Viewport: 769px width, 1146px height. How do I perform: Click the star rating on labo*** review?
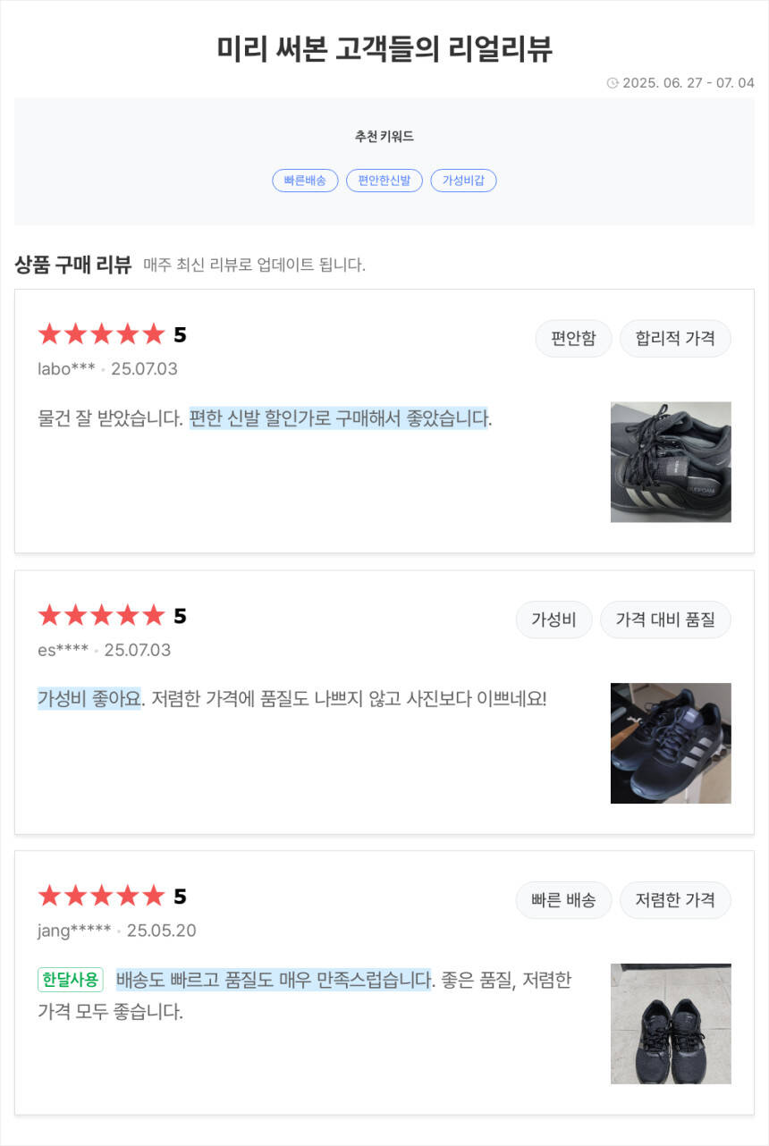click(x=102, y=335)
